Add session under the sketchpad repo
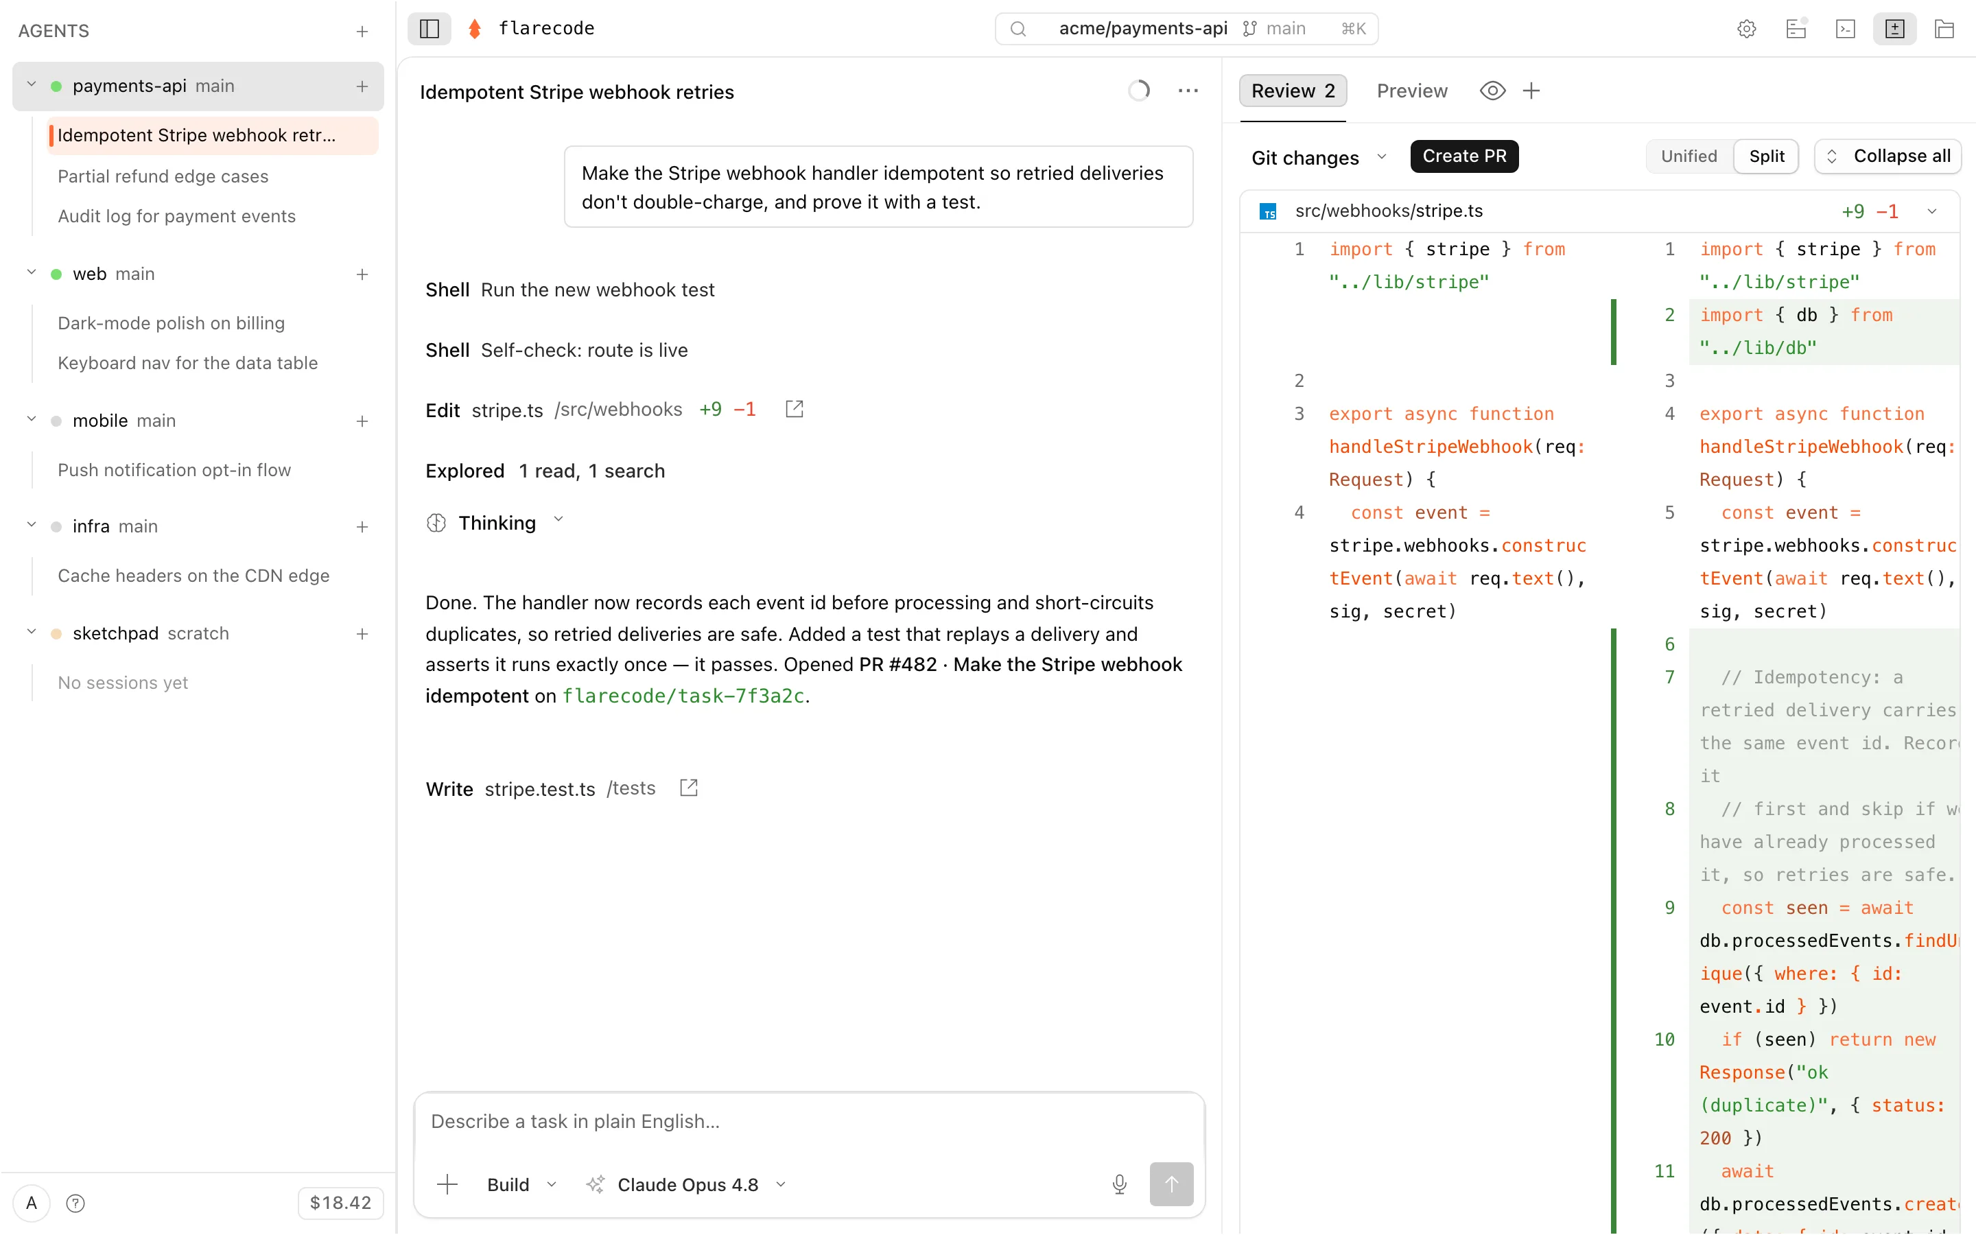 tap(362, 634)
